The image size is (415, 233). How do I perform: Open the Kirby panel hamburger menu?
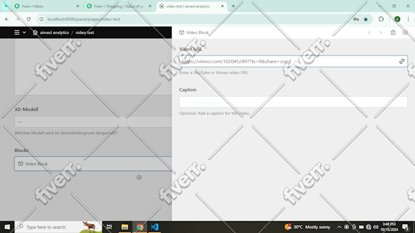(17, 32)
